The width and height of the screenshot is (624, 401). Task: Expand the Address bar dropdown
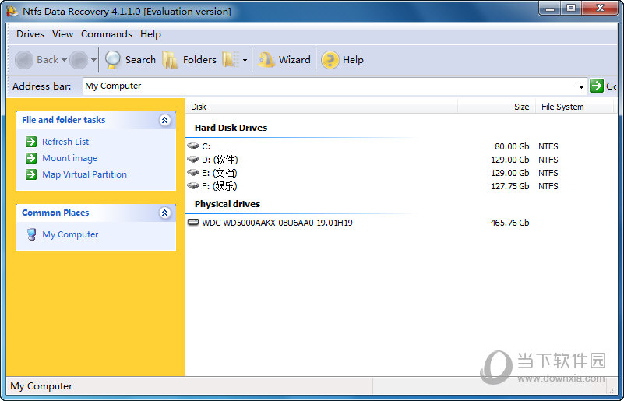[x=581, y=86]
